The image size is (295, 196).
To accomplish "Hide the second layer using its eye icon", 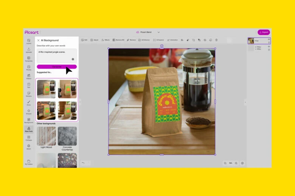I will point(269,47).
